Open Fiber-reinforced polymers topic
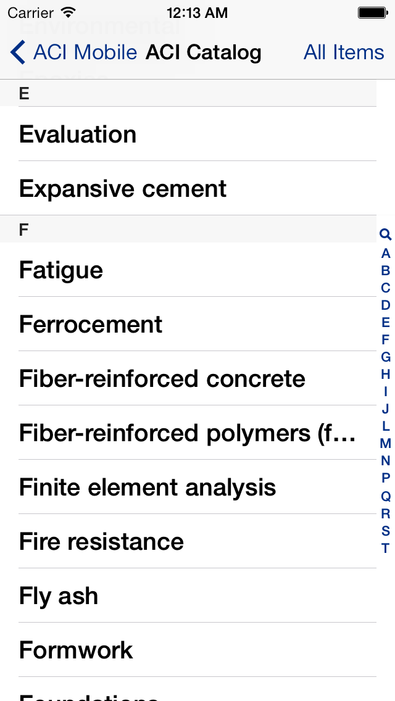 pos(188,433)
